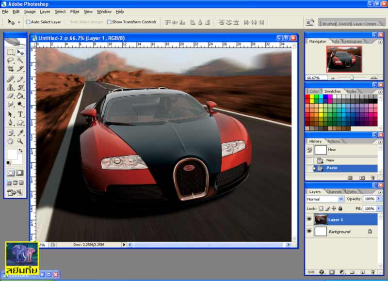Toggle lock all in Layers panel
This screenshot has height=281, width=388.
tap(340, 208)
